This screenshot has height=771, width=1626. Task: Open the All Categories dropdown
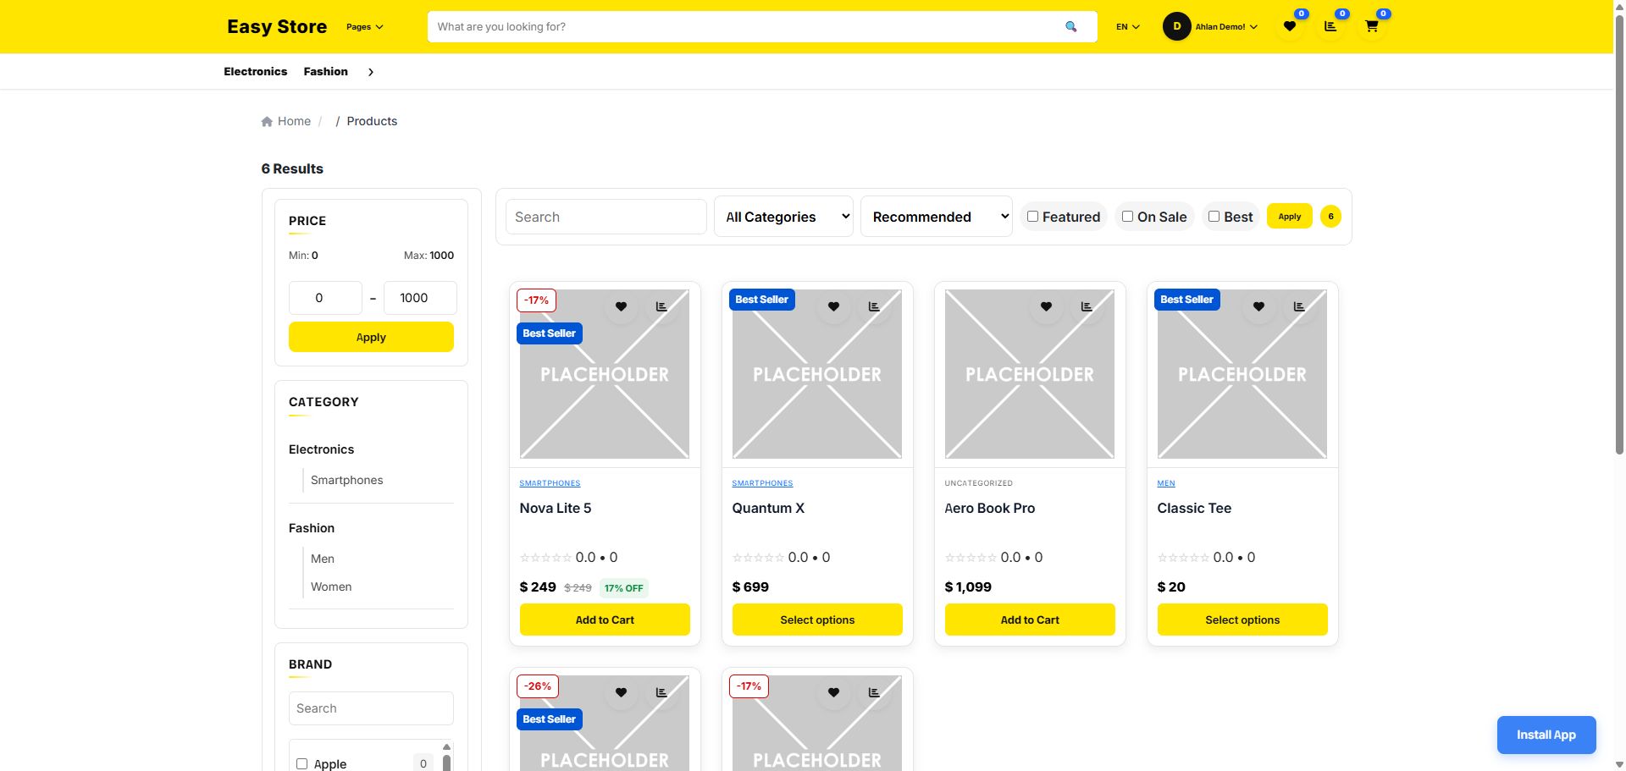[x=783, y=217]
